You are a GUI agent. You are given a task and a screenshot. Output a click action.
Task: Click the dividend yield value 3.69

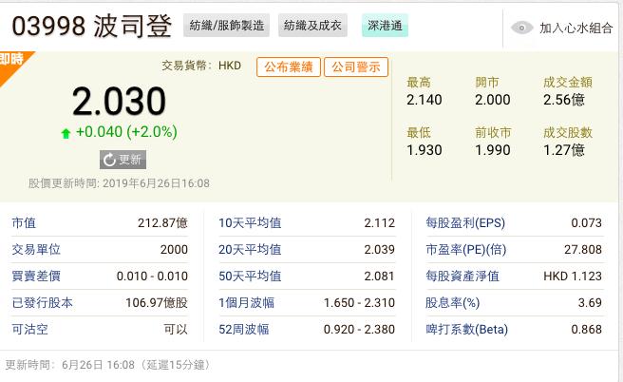click(590, 303)
